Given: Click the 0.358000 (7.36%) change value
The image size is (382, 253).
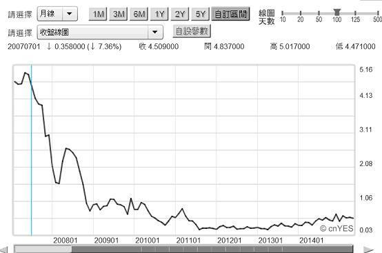Looking at the screenshot, I should point(84,46).
